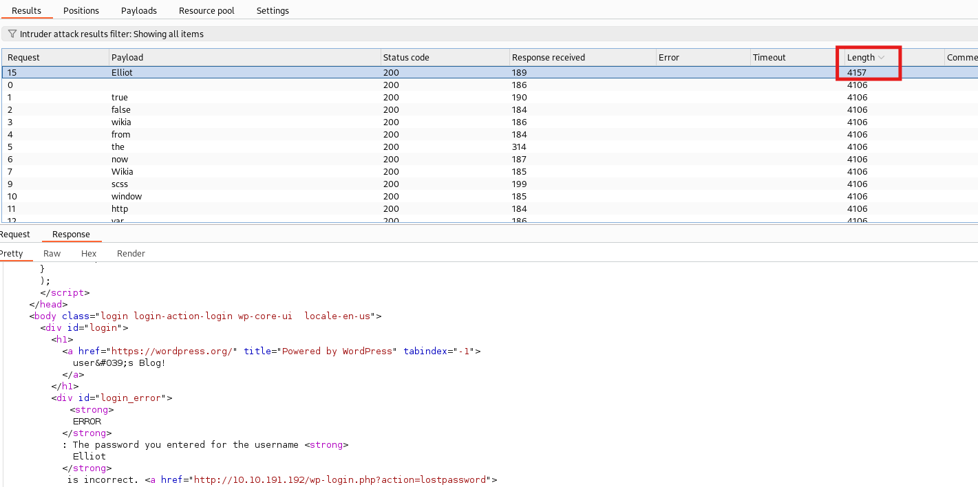Click the Error column header
Screen dimensions: 978x487
pyautogui.click(x=668, y=58)
